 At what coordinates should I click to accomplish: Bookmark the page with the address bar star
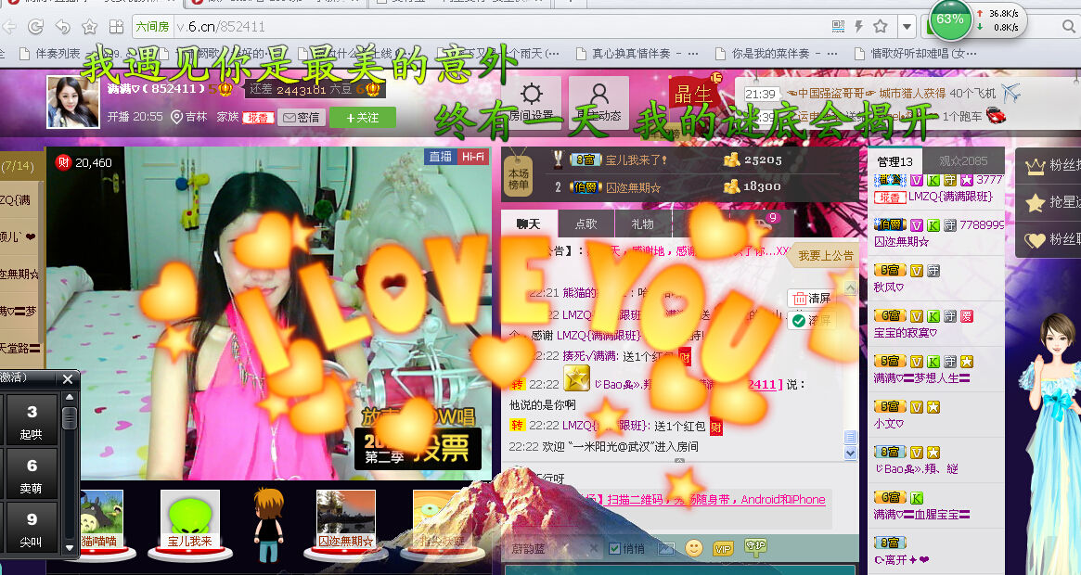point(881,27)
